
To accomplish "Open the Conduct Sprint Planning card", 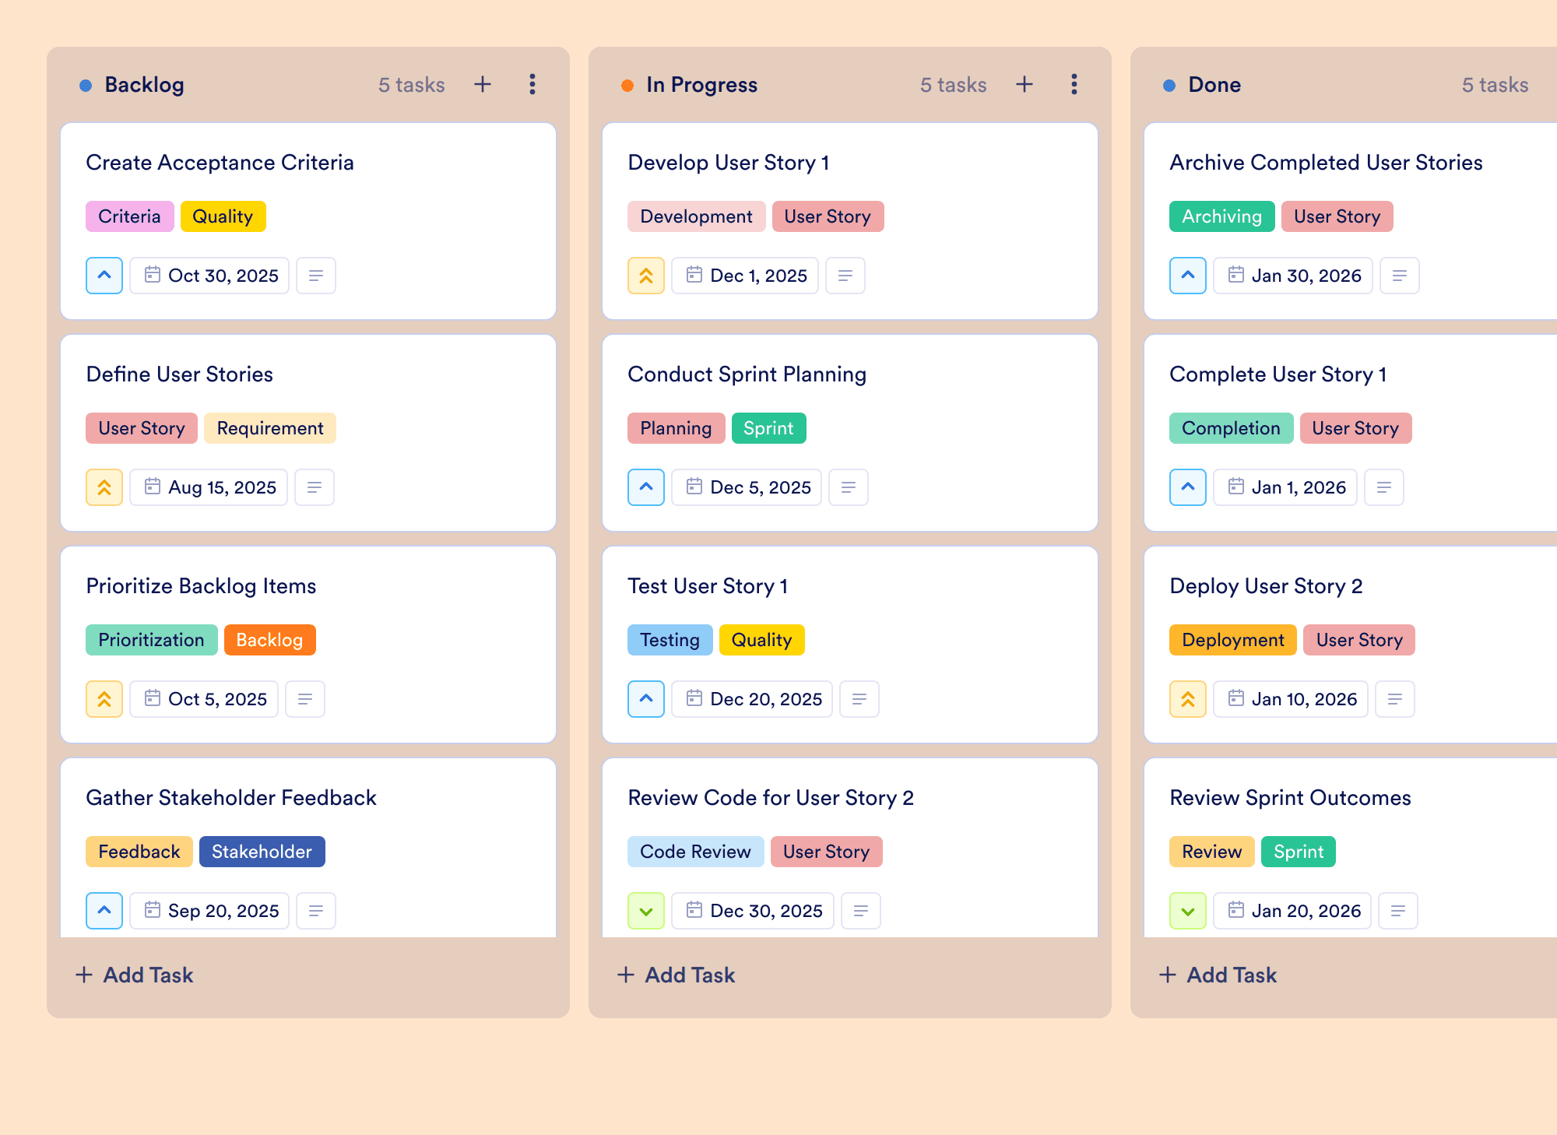I will 850,433.
